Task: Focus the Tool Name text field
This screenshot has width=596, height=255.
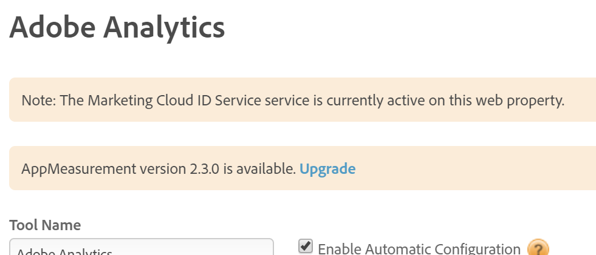Action: point(142,248)
